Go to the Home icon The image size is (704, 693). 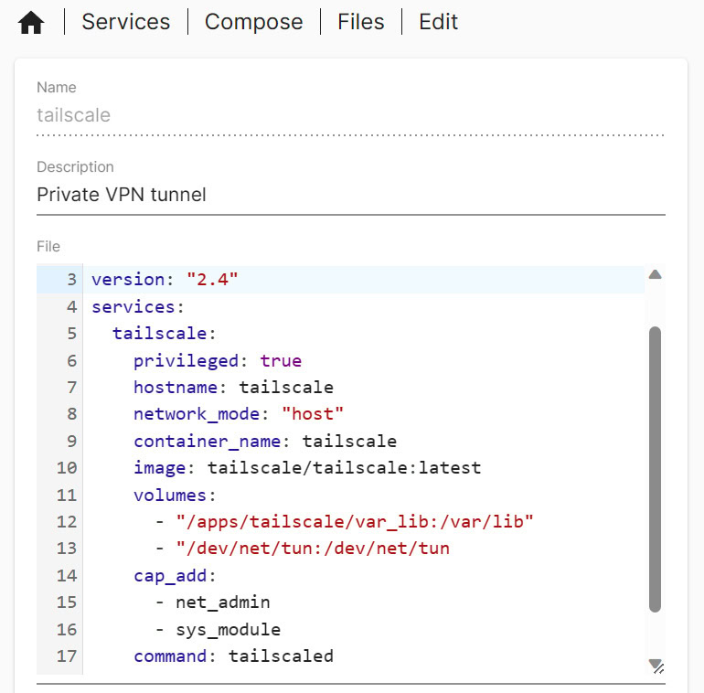(x=31, y=23)
